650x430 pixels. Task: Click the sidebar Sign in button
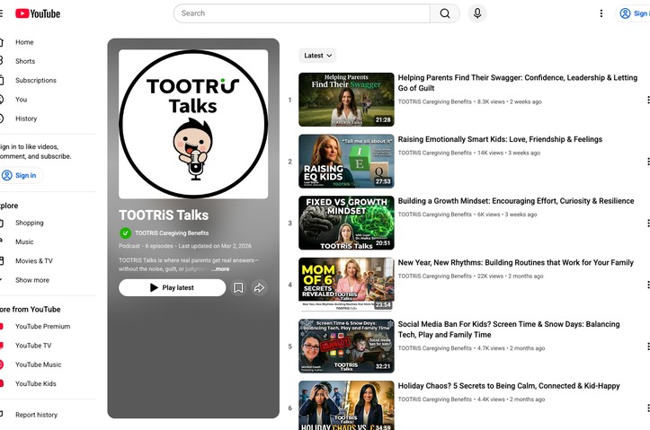click(x=21, y=175)
